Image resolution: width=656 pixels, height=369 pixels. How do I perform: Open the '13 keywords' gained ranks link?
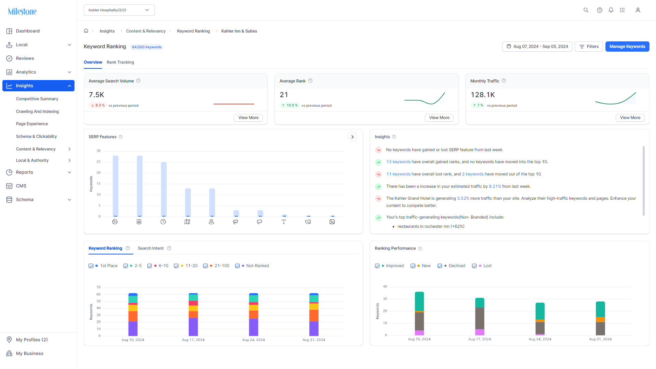click(x=399, y=162)
